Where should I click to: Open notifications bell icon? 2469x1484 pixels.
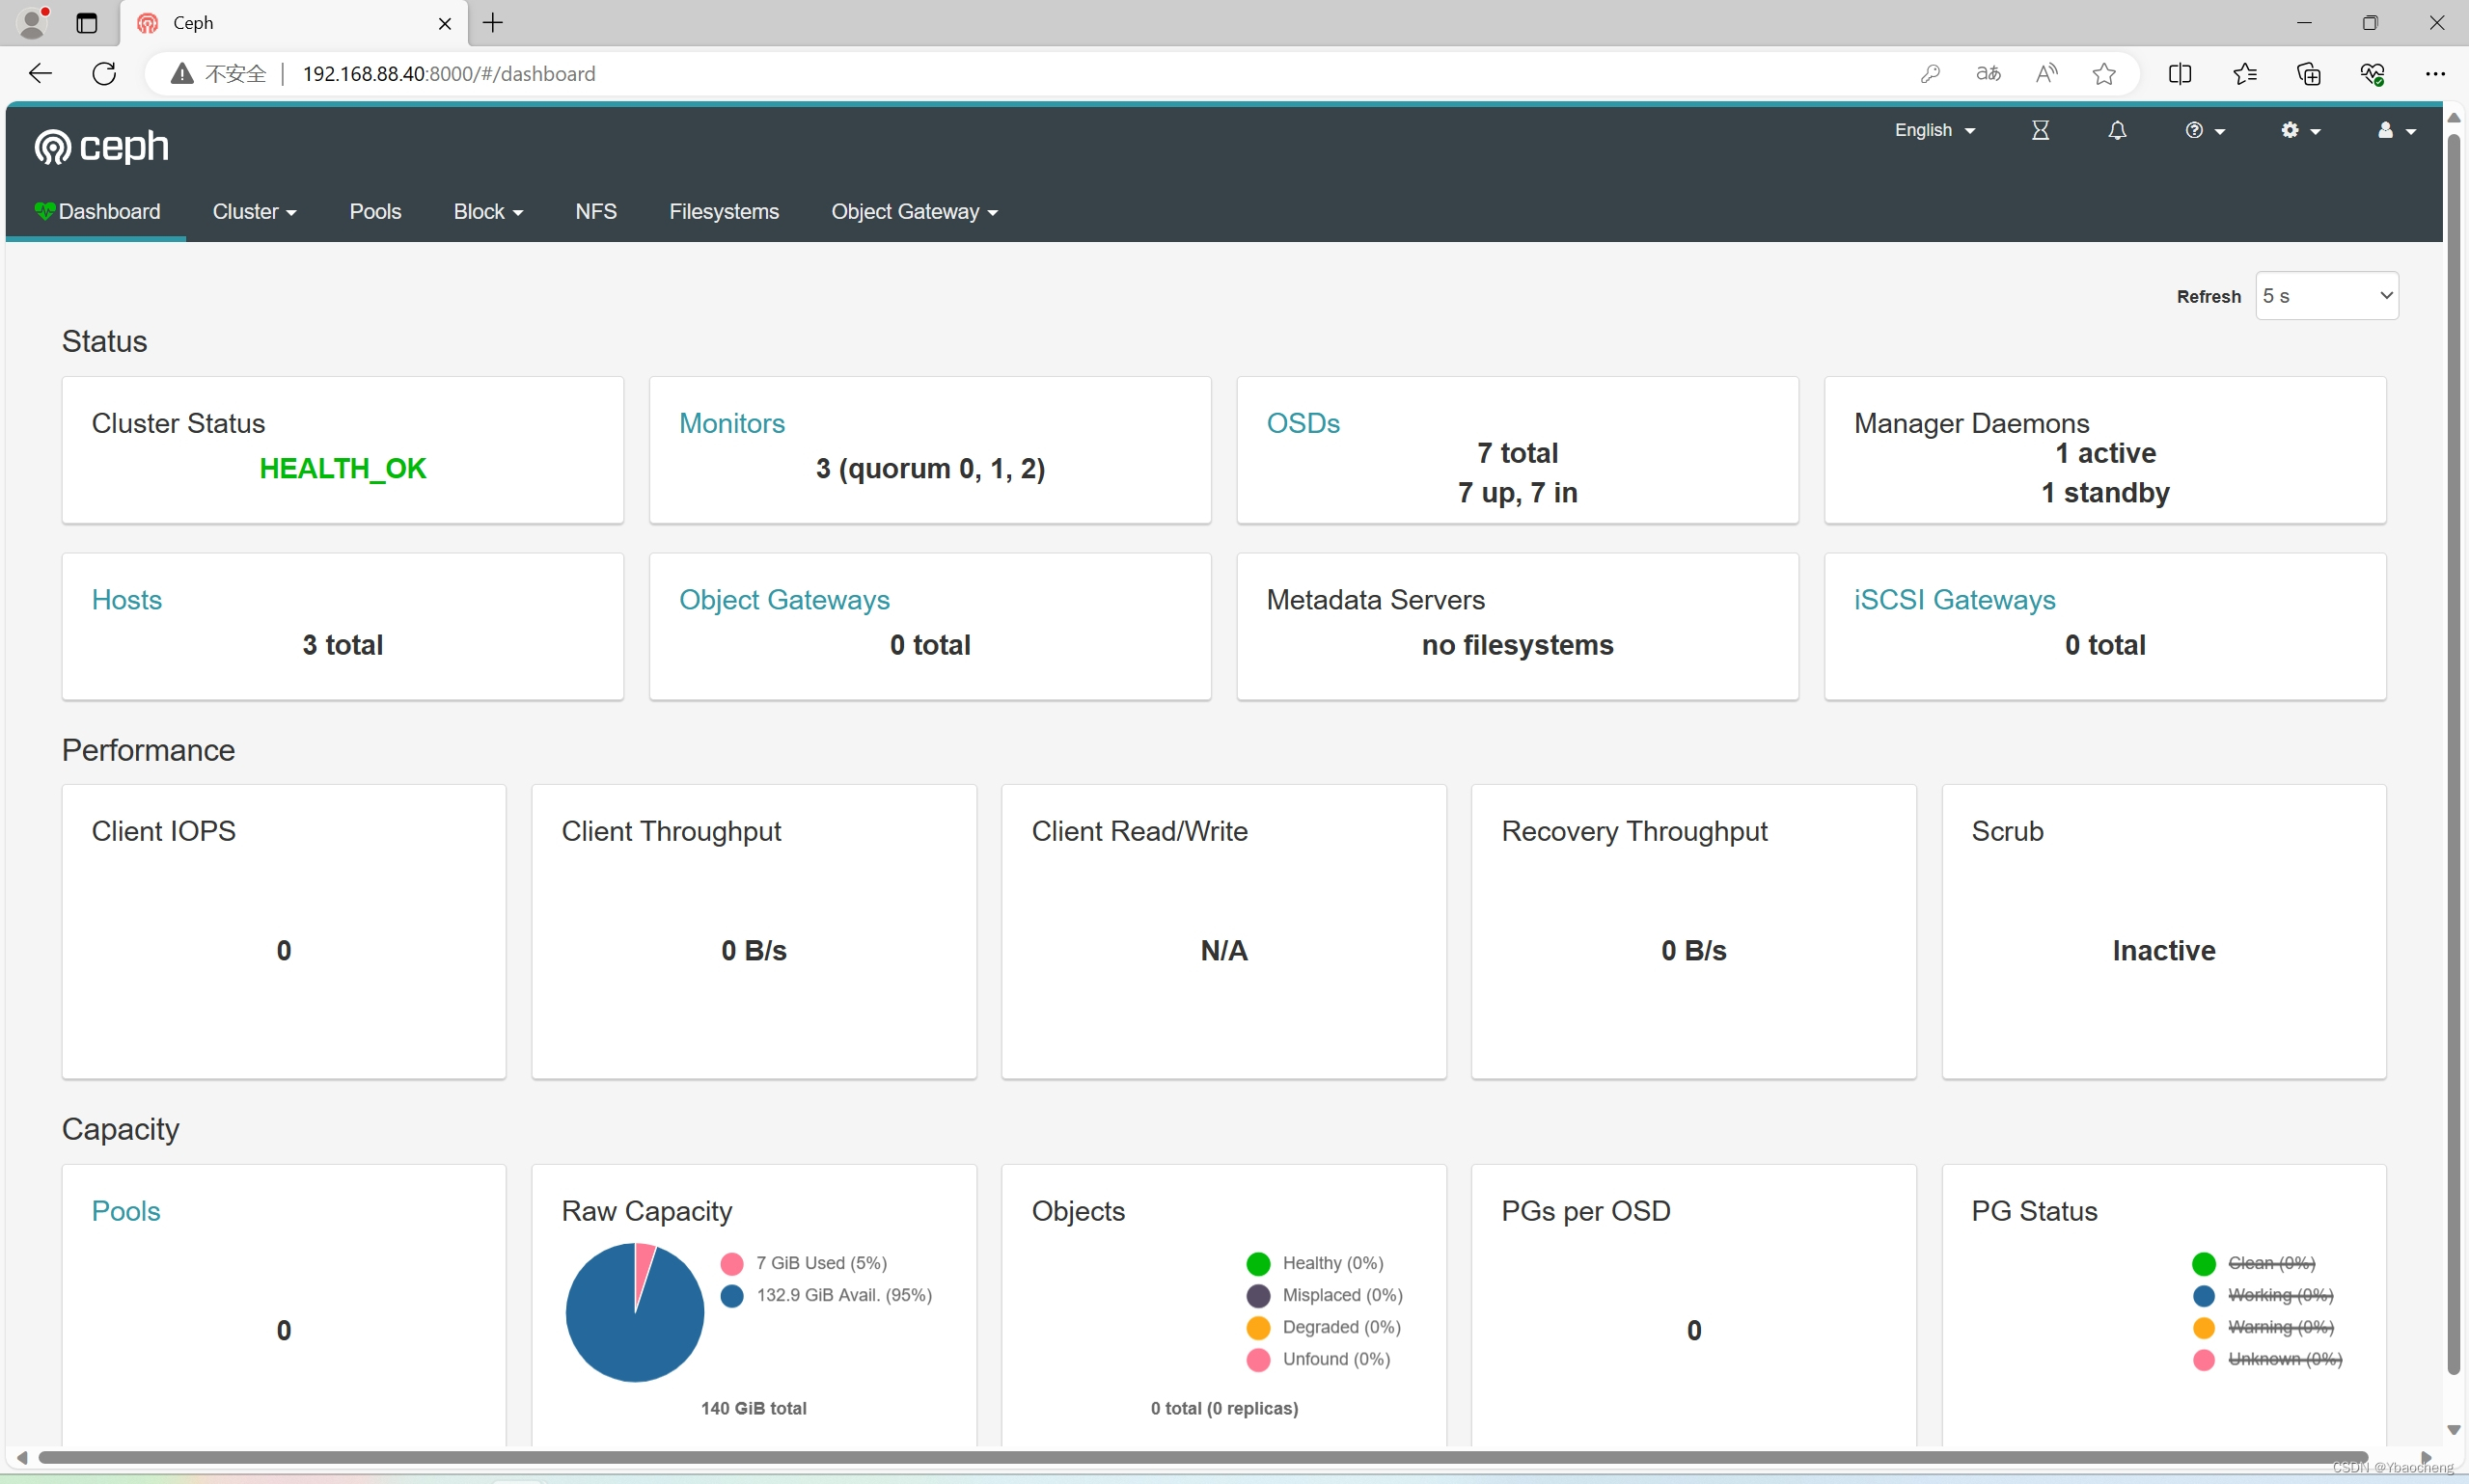(x=2117, y=131)
